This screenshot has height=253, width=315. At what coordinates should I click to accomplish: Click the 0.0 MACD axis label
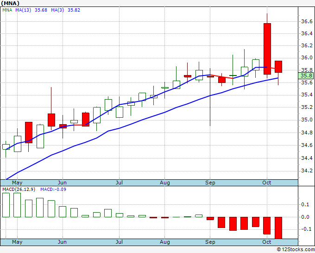[x=305, y=217]
